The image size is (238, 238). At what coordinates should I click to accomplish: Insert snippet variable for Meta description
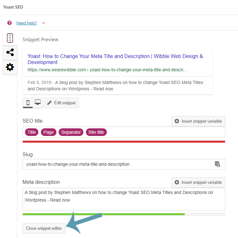pyautogui.click(x=198, y=182)
